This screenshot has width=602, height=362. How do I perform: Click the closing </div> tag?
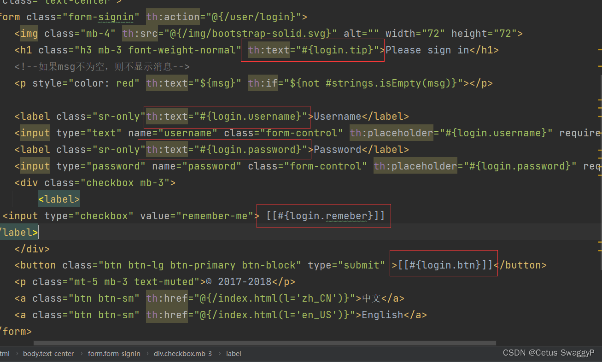(32, 249)
